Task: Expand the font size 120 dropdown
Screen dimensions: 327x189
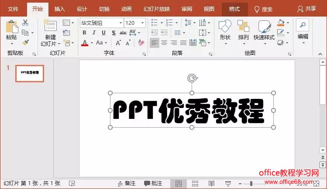Action: click(x=142, y=23)
